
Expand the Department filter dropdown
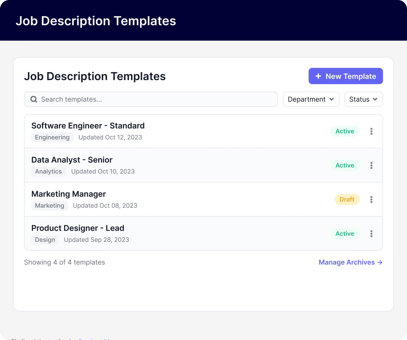(x=311, y=99)
